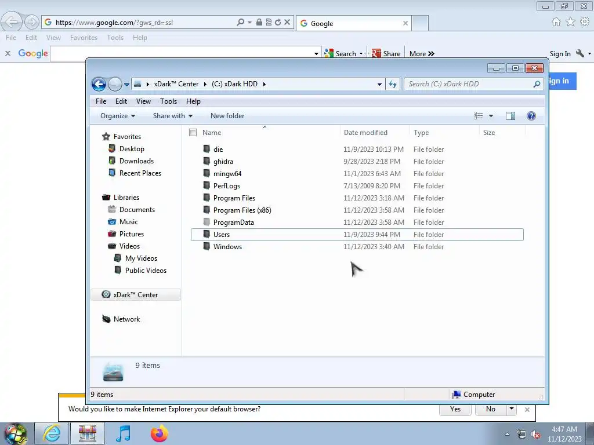The width and height of the screenshot is (594, 445).
Task: Open Explorer File menu
Action: click(x=101, y=101)
